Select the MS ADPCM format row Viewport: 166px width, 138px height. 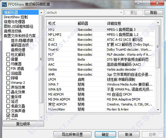click(101, 94)
